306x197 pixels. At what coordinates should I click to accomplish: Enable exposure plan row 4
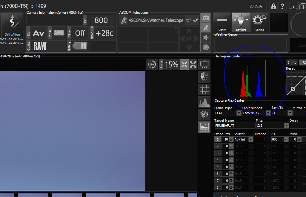[218, 160]
